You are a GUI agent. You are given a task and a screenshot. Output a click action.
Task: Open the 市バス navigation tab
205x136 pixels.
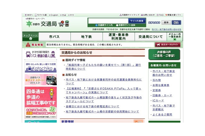(54, 37)
